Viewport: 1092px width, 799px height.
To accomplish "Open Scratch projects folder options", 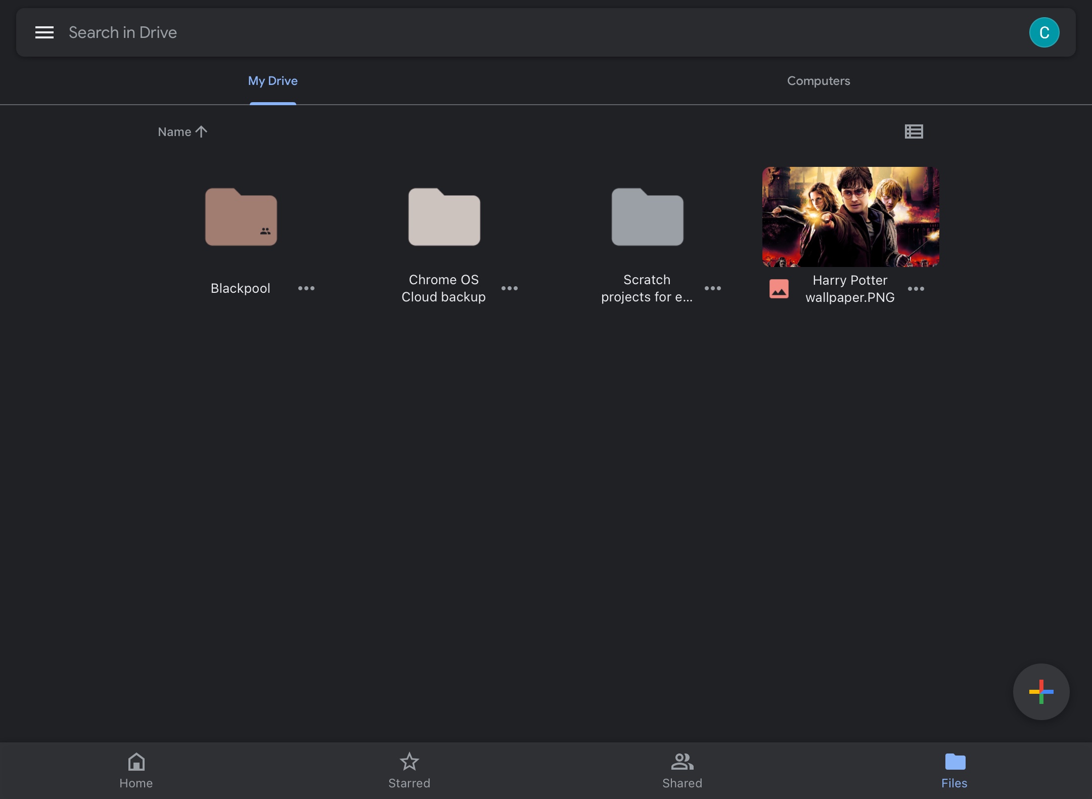I will point(713,288).
